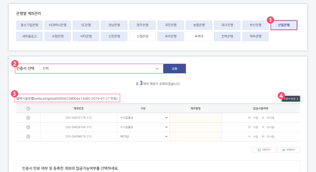Image resolution: width=316 pixels, height=172 pixels.
Task: Click the 저장하기 save button
Action: coord(264,150)
